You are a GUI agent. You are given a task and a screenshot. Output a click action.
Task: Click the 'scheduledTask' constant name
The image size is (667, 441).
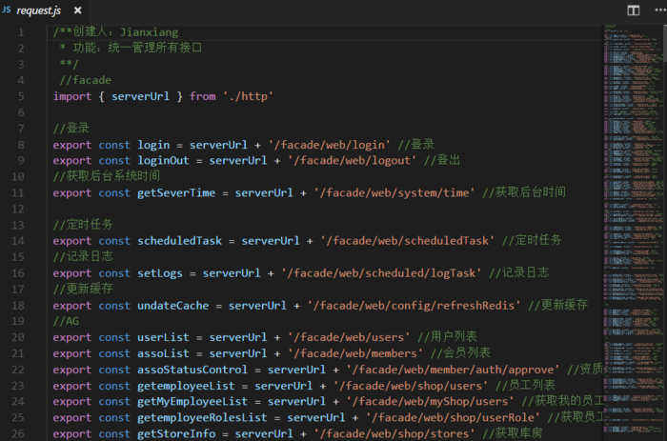(x=179, y=241)
